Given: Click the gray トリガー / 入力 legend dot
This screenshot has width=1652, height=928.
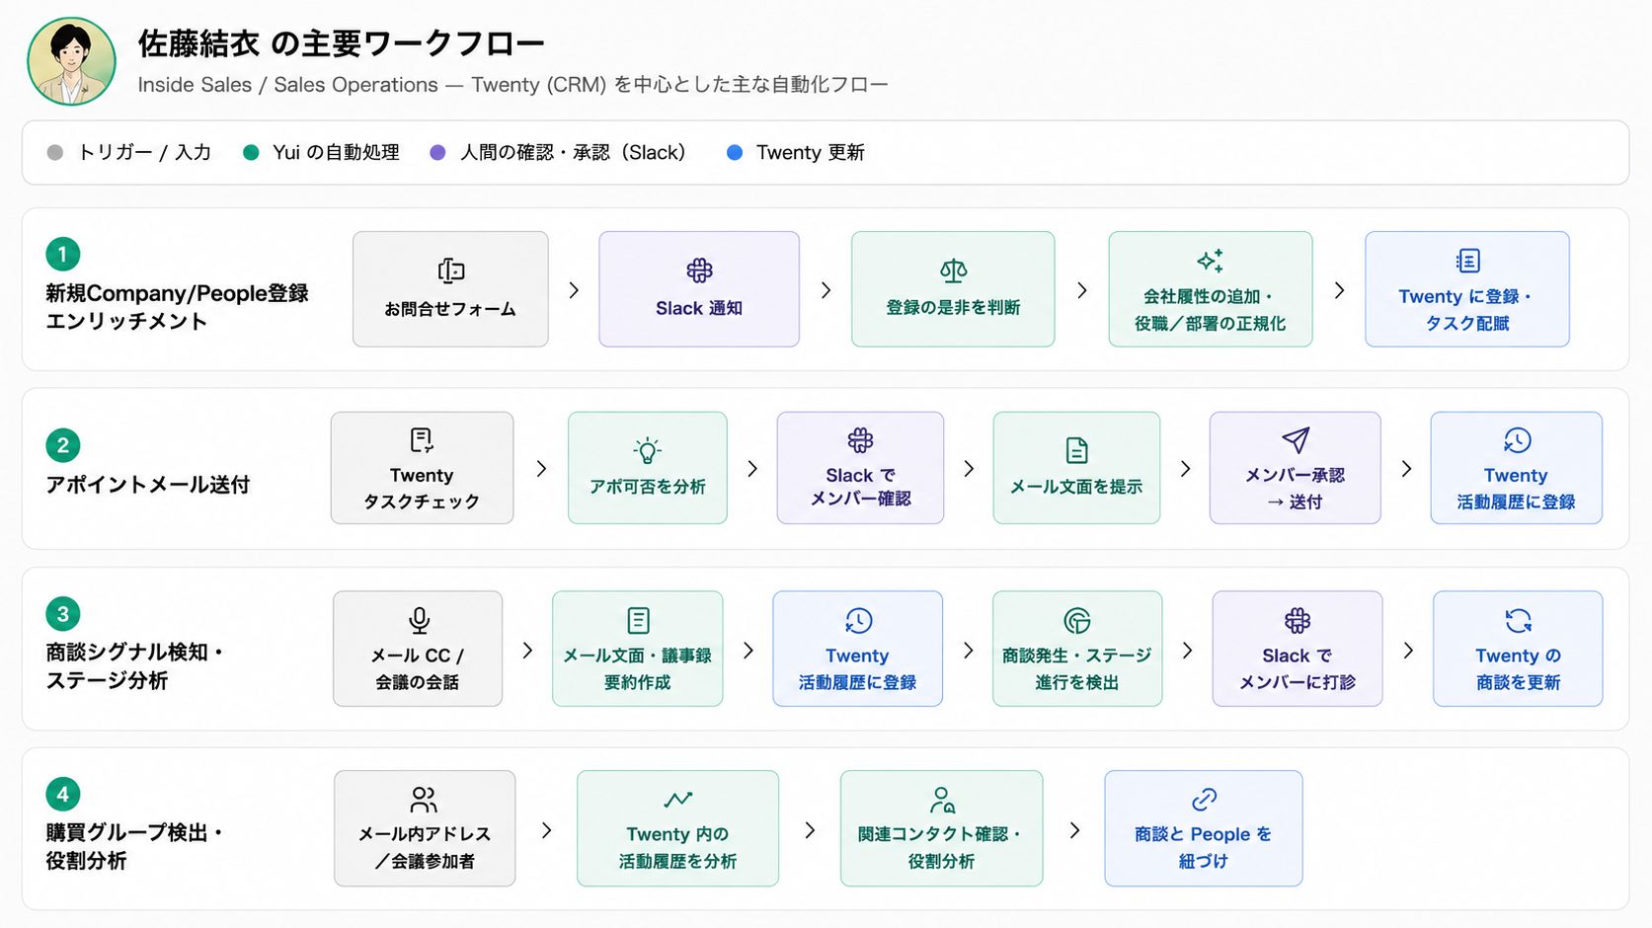Looking at the screenshot, I should click(x=55, y=152).
